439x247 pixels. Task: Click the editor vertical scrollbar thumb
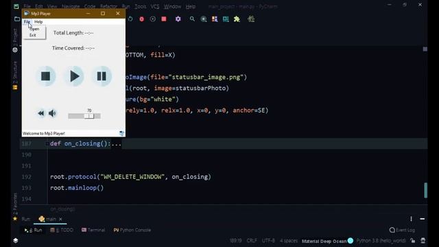[x=426, y=190]
